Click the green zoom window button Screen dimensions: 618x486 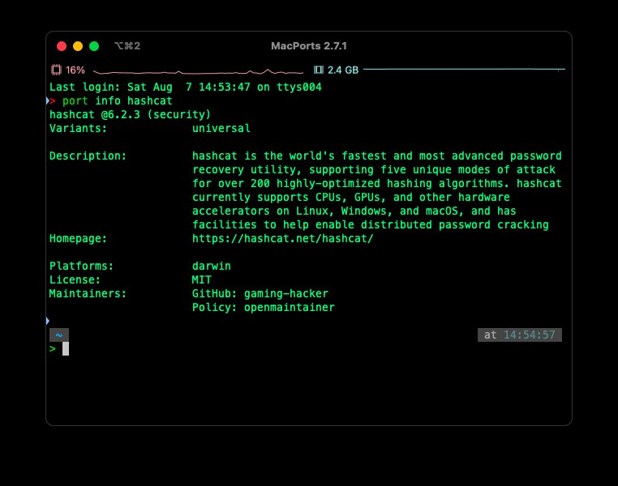(x=94, y=46)
